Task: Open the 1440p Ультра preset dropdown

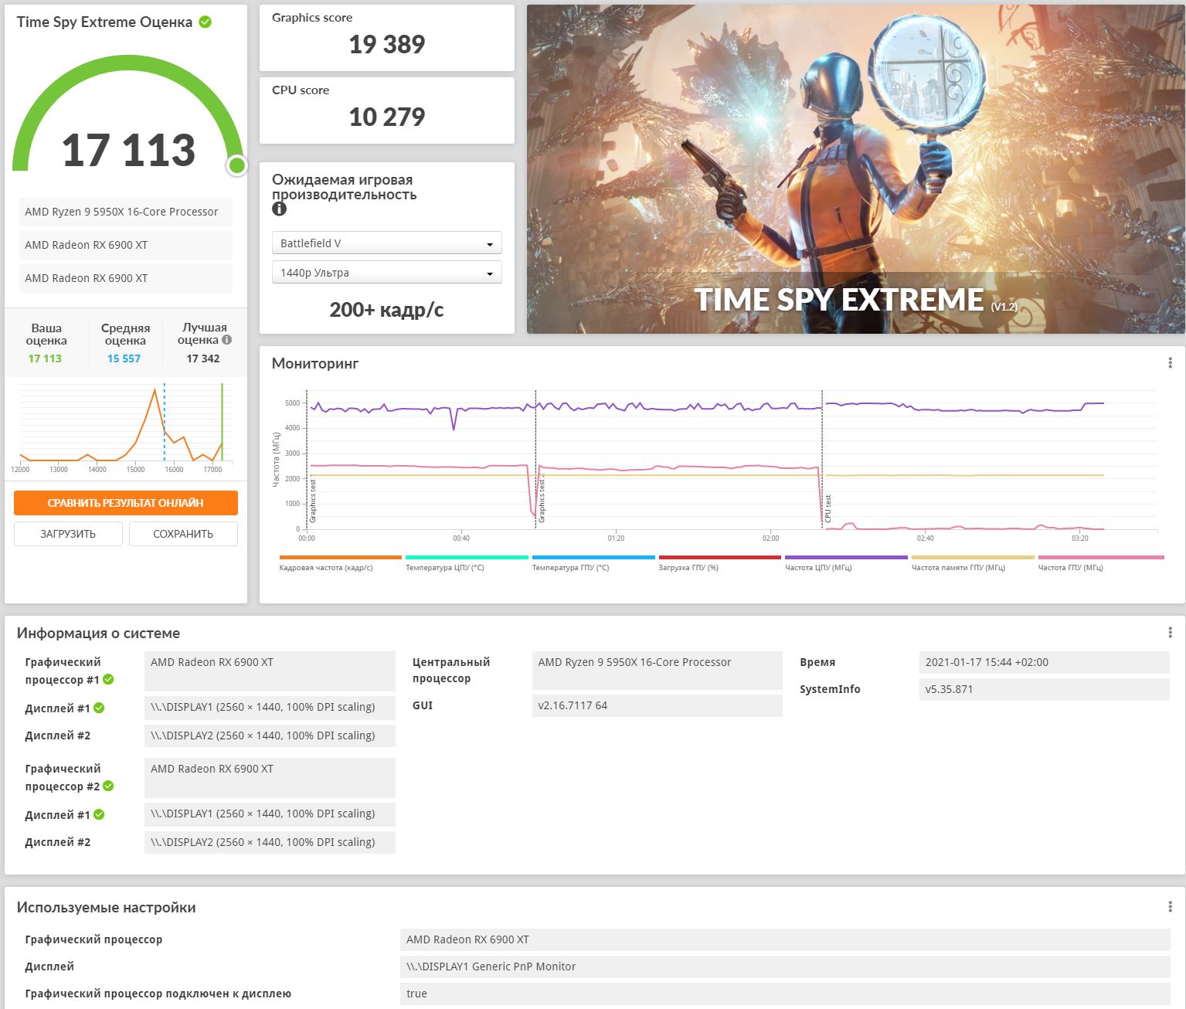Action: (386, 273)
